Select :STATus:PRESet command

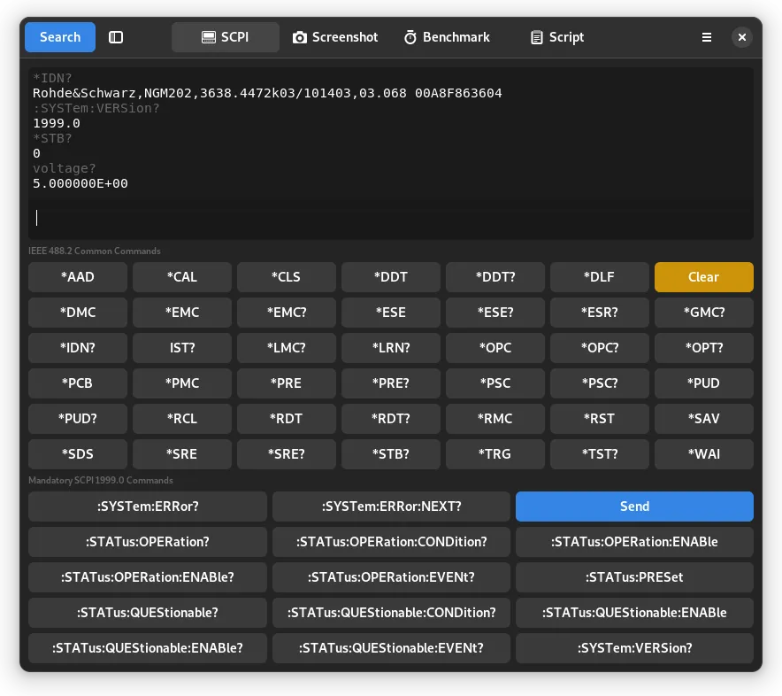click(x=634, y=577)
